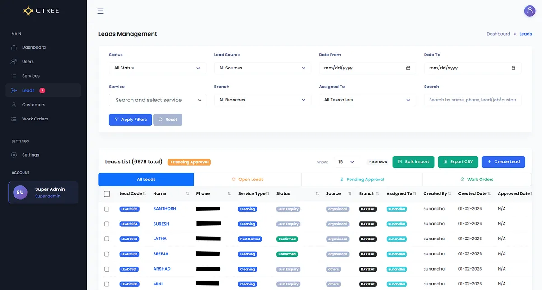The width and height of the screenshot is (542, 290).
Task: Check the box for LEAD6983 LATHA row
Action: (x=107, y=239)
